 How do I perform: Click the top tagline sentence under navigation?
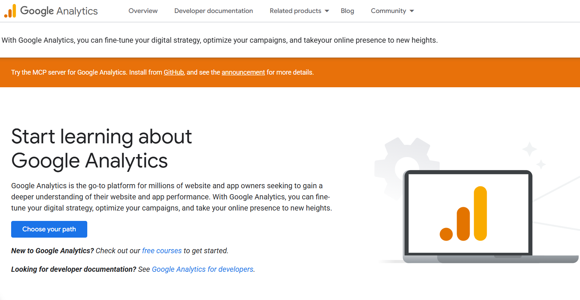(219, 40)
